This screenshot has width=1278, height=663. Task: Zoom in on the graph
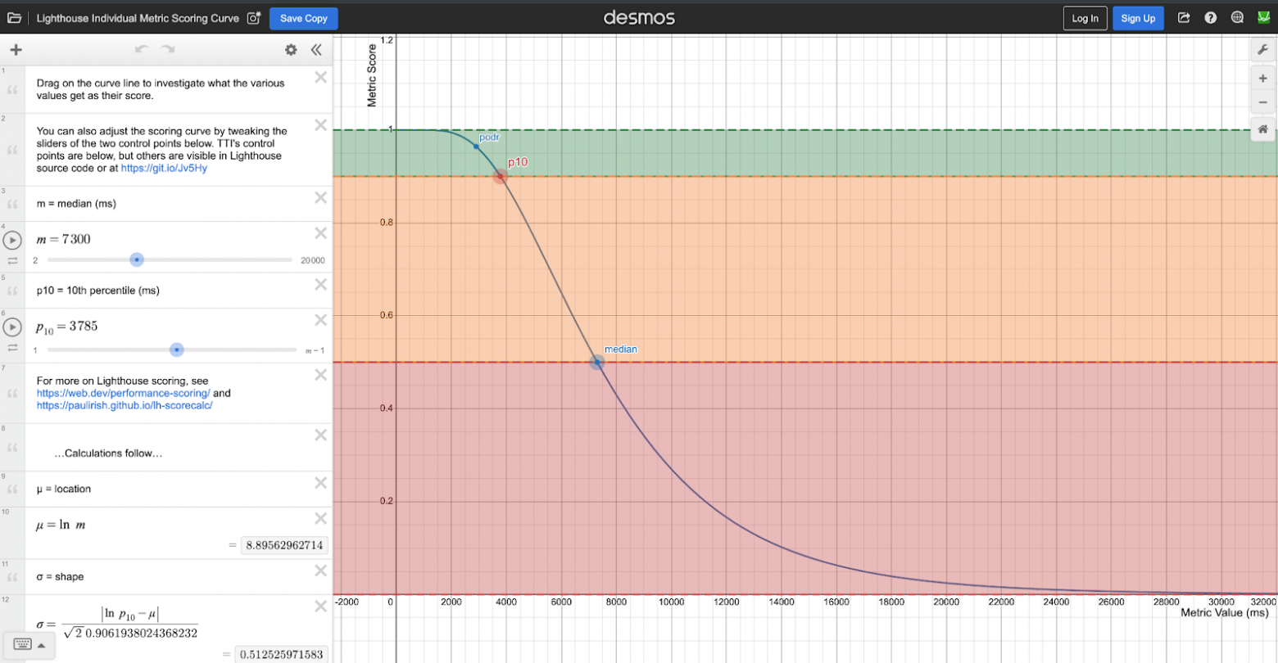click(1263, 79)
